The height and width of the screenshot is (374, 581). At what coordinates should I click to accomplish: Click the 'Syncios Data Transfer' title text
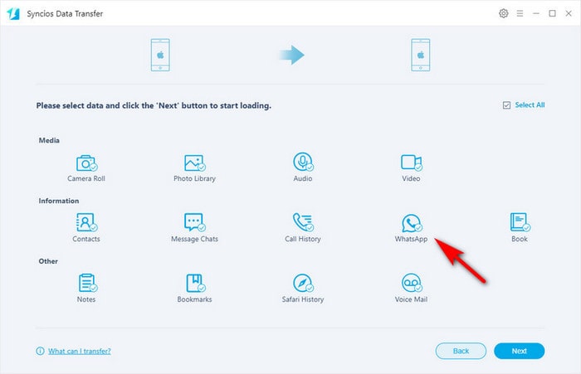pyautogui.click(x=65, y=14)
